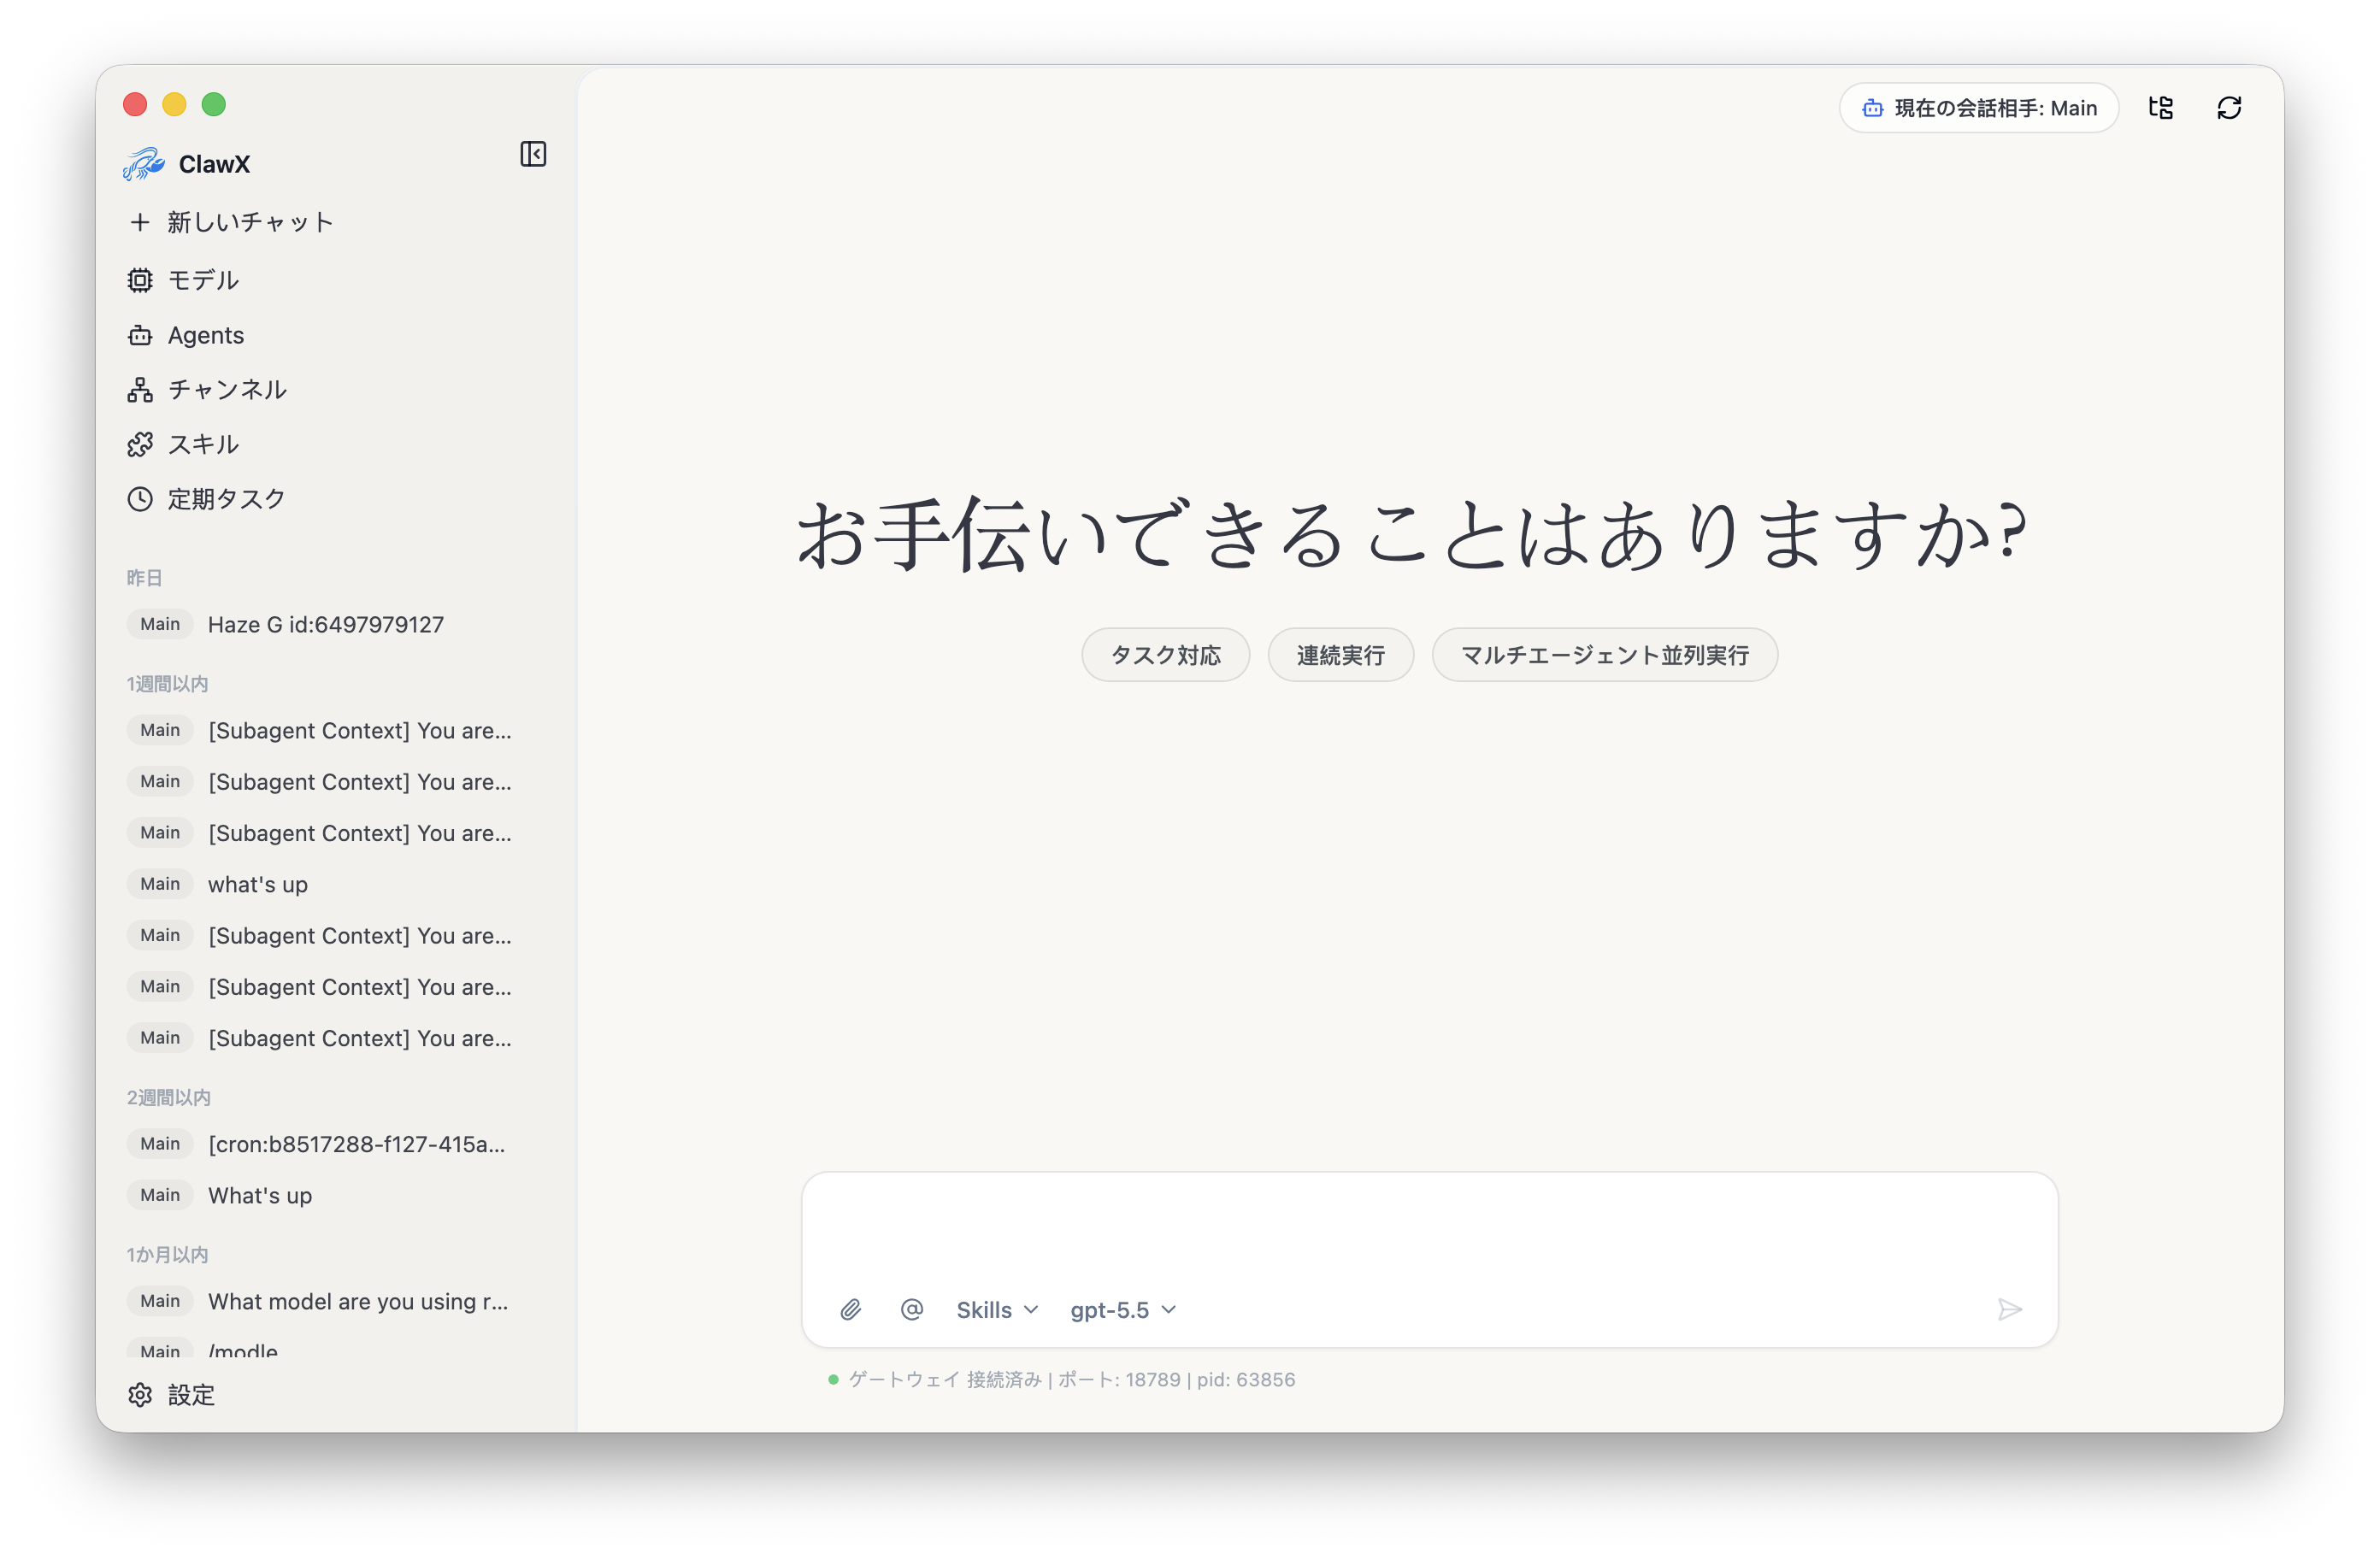The width and height of the screenshot is (2380, 1559).
Task: Click the gear icon beside 設定
Action: pyautogui.click(x=140, y=1395)
